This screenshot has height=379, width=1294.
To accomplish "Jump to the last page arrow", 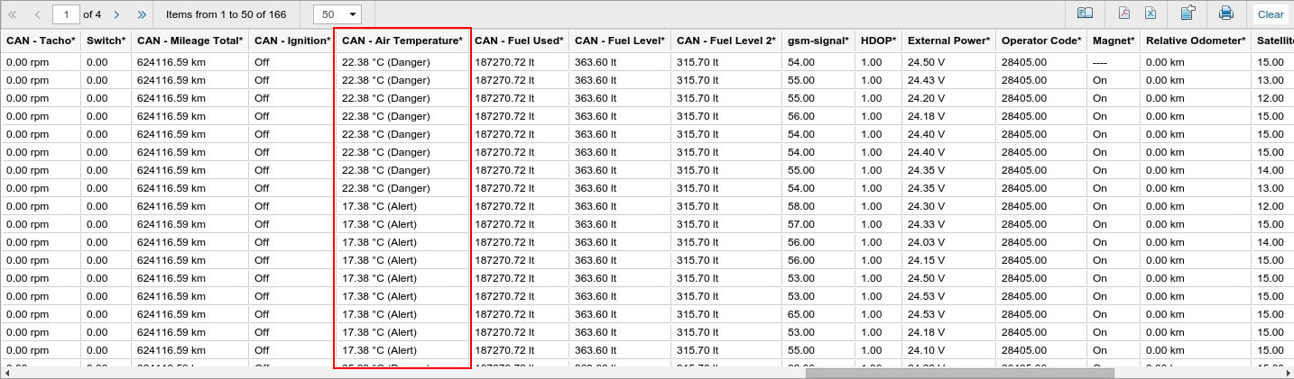I will [x=142, y=14].
